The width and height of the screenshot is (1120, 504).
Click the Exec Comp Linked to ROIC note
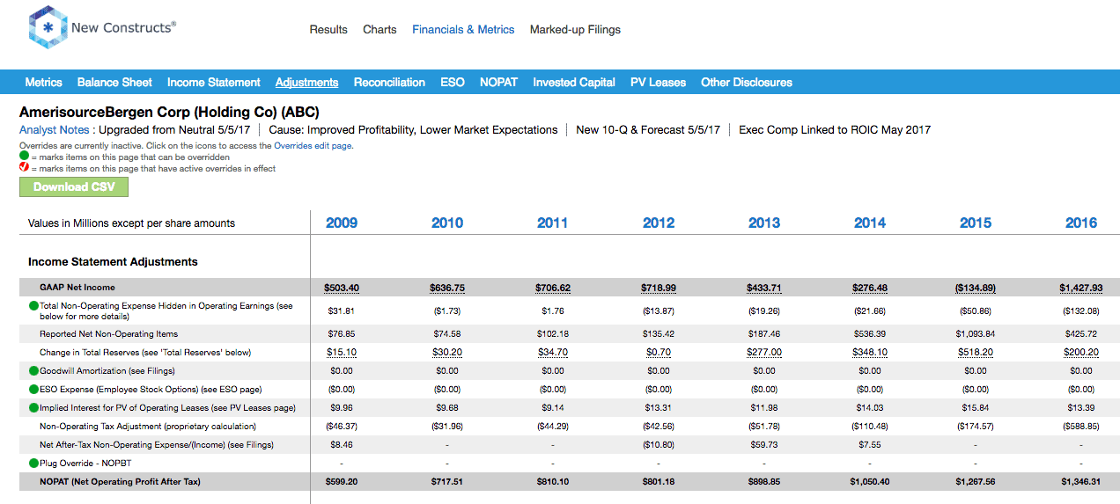[x=835, y=130]
